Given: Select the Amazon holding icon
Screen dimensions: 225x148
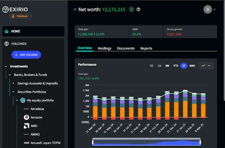Looking at the screenshot, I should click(26, 117).
